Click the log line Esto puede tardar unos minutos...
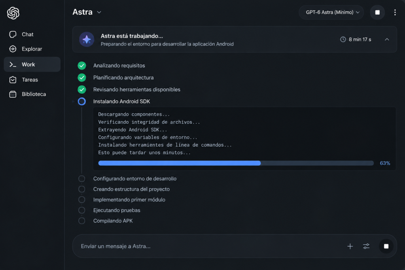Screen dimensions: 405x270 [144, 153]
